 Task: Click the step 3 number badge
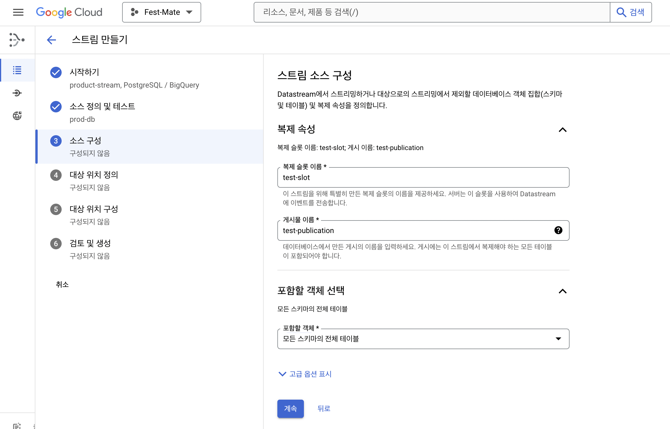click(56, 141)
